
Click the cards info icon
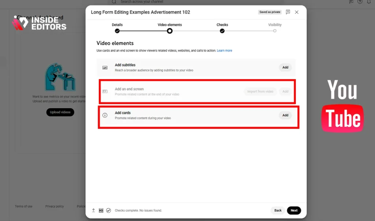(105, 115)
